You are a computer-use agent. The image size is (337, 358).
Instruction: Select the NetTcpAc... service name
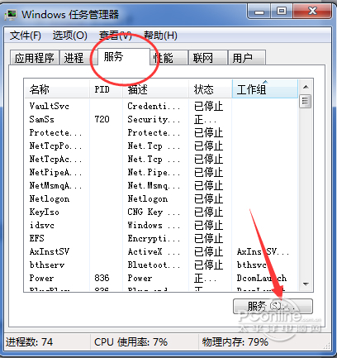click(55, 159)
